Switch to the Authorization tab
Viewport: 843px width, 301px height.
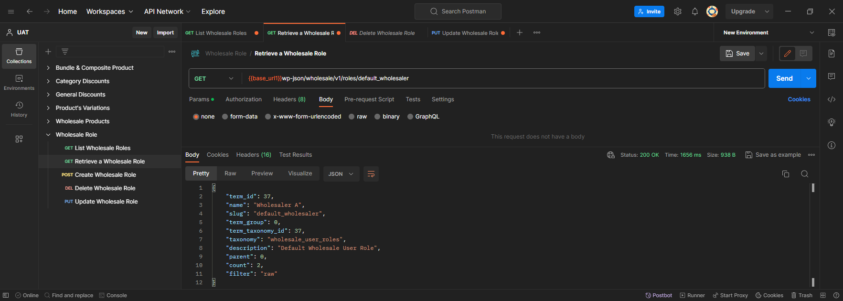pyautogui.click(x=244, y=99)
